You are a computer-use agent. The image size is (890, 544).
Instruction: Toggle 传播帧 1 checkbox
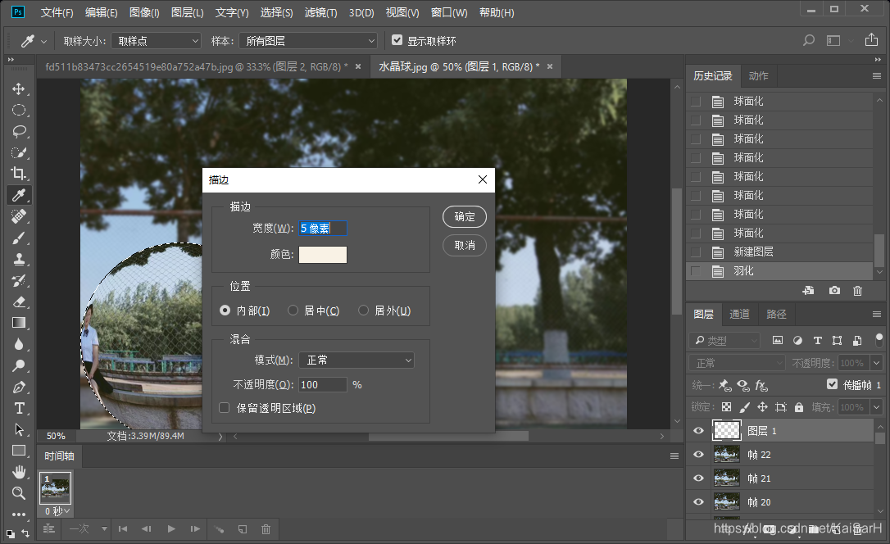pos(832,384)
